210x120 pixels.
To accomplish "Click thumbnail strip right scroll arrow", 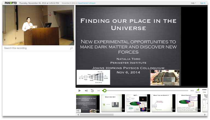I will tap(205, 115).
